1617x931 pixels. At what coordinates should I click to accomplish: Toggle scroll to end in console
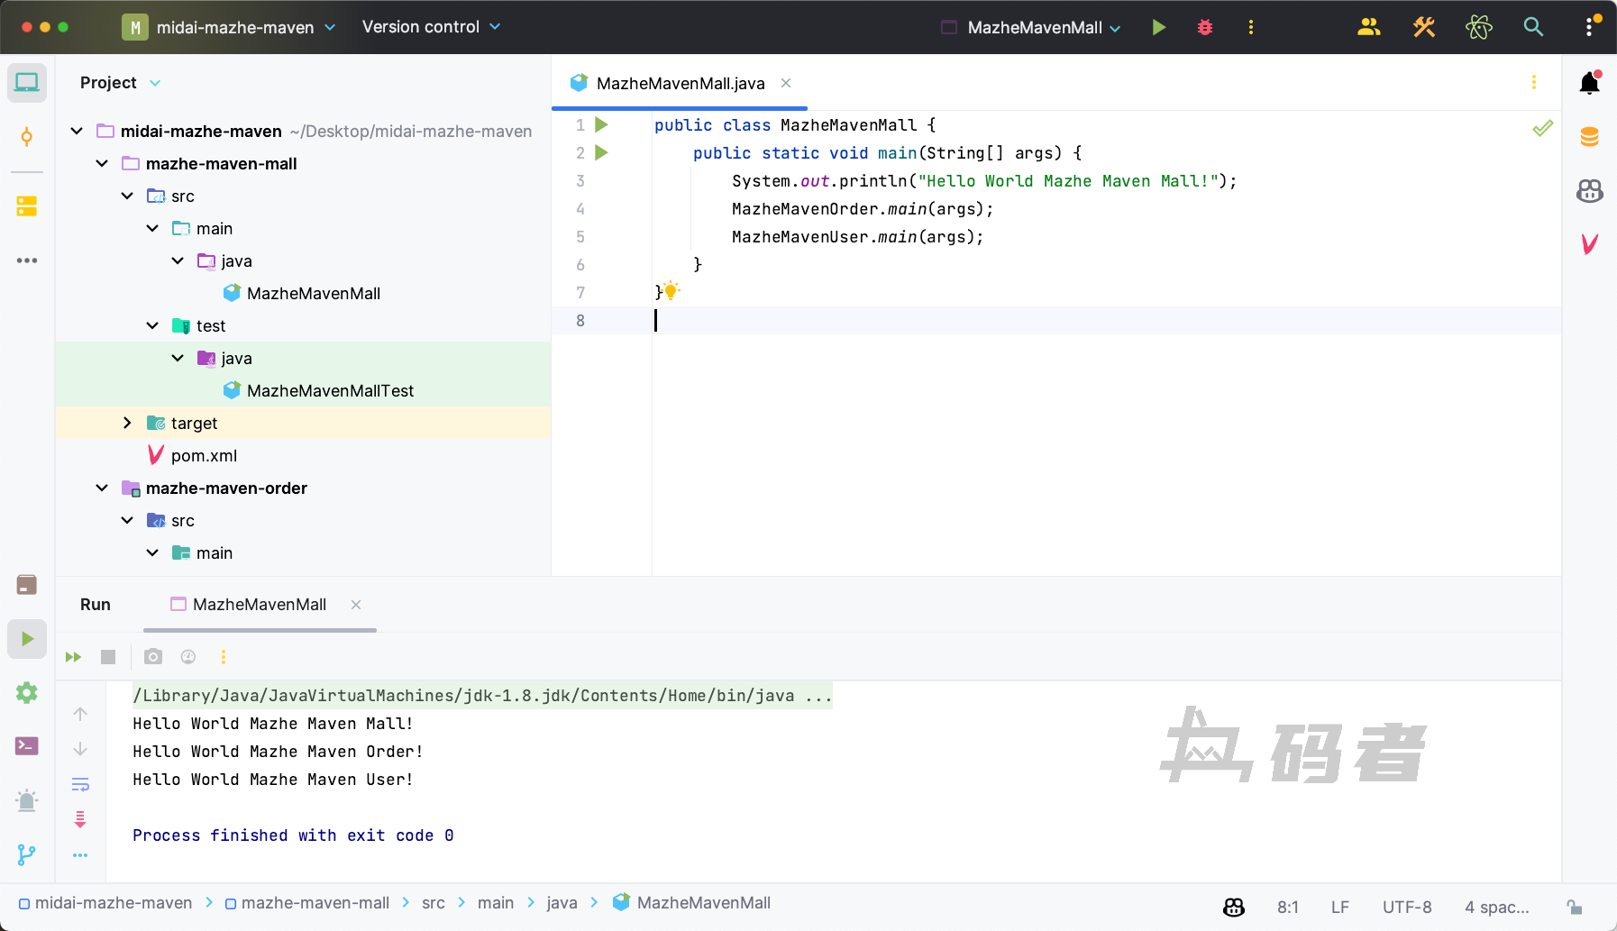[80, 819]
